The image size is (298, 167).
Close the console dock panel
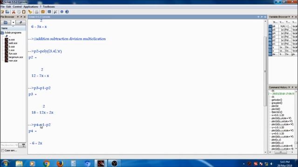click(x=265, y=17)
